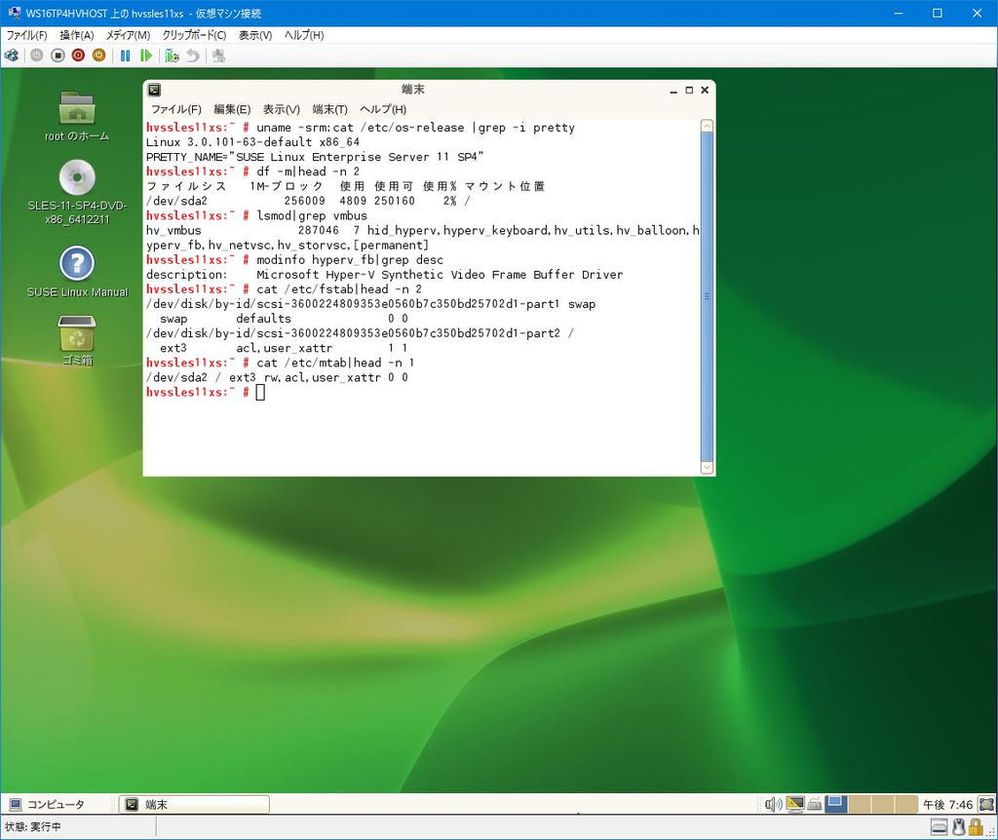Click the terminal scrollbar down arrow
Viewport: 998px width, 840px height.
707,468
